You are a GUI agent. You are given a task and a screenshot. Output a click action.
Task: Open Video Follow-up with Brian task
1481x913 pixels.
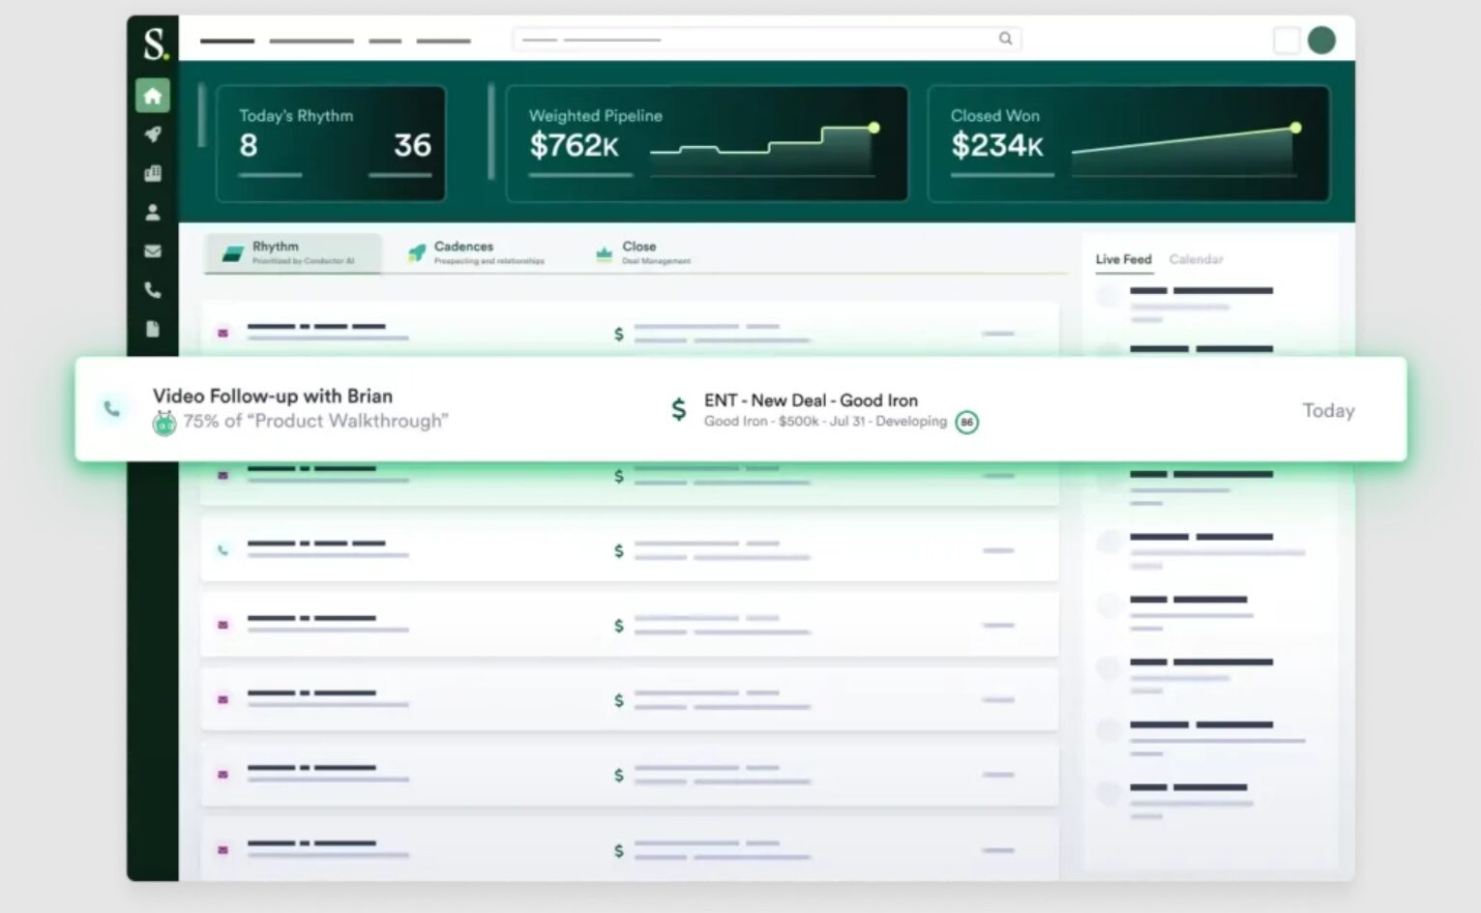coord(273,397)
